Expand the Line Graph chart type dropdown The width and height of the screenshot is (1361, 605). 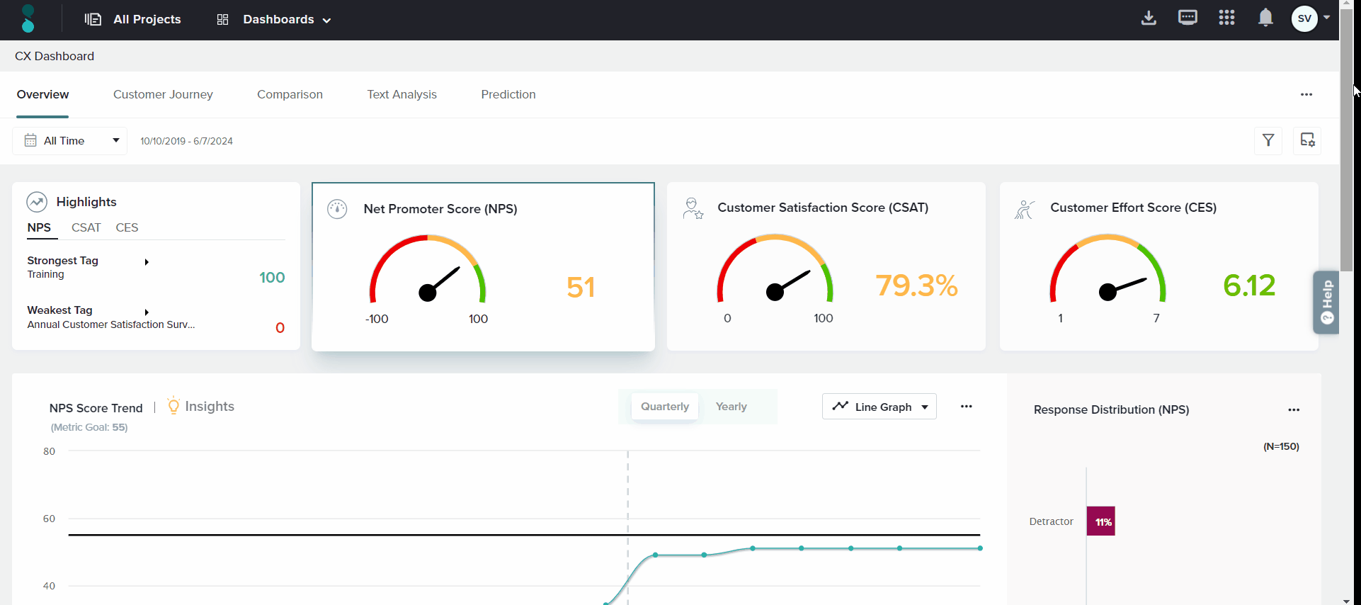[x=879, y=407]
